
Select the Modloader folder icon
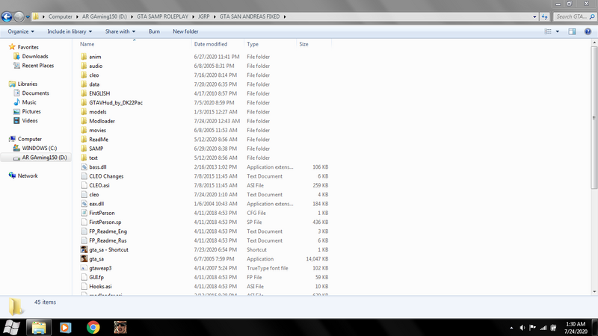pyautogui.click(x=84, y=121)
